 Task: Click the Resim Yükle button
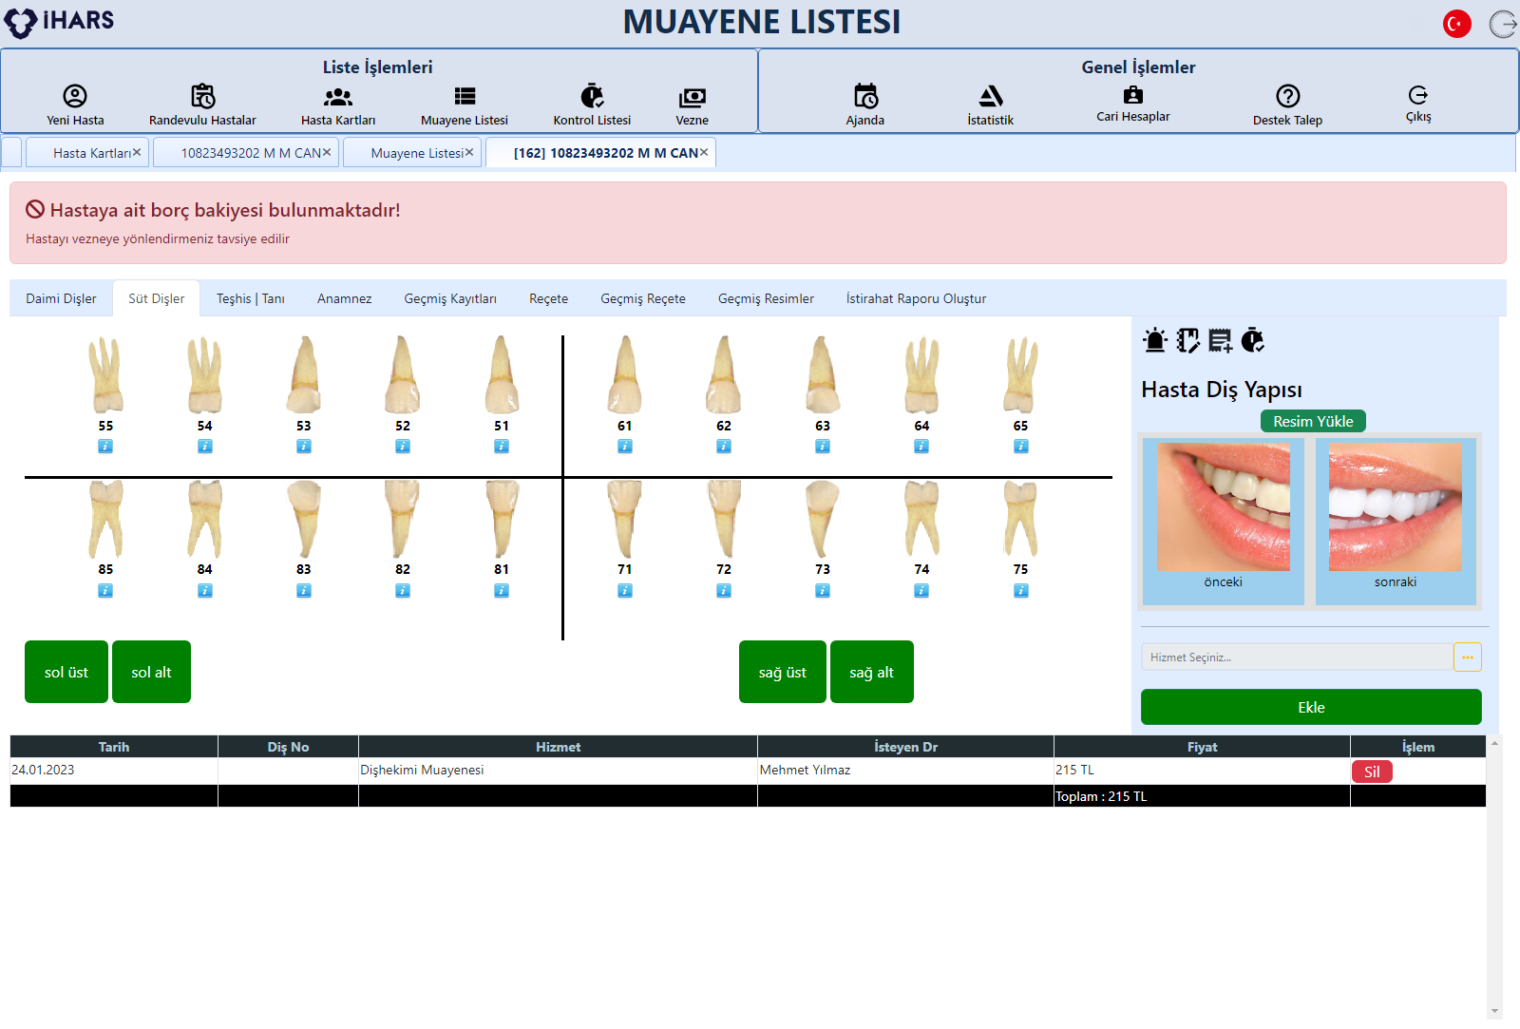click(1312, 421)
